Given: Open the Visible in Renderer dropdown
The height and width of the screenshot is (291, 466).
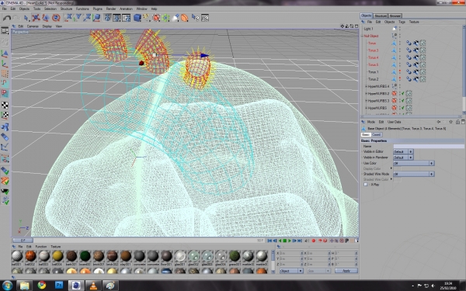Looking at the screenshot, I should coord(403,158).
